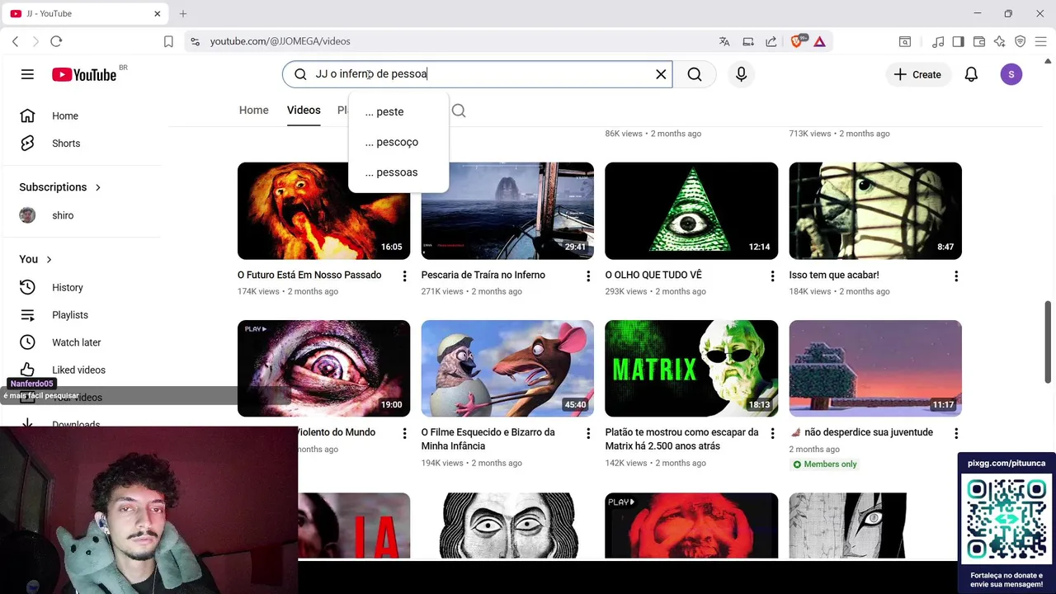Open the Brave Wallet icon
The image size is (1056, 594).
pyautogui.click(x=979, y=41)
